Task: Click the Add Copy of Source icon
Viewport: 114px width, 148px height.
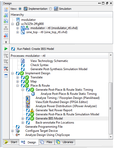Action: (6, 21)
